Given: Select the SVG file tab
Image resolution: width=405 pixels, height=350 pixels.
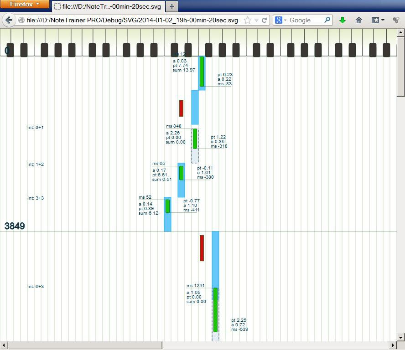Looking at the screenshot, I should pyautogui.click(x=109, y=6).
